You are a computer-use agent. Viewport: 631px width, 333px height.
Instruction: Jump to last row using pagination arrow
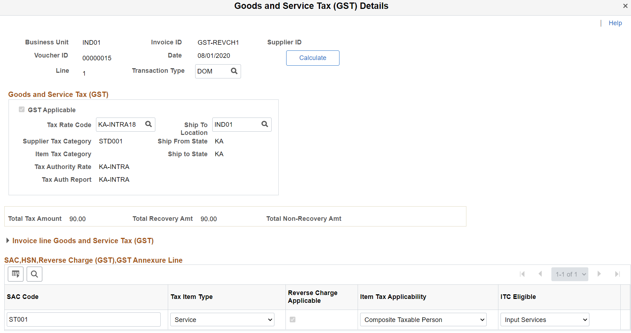point(617,274)
